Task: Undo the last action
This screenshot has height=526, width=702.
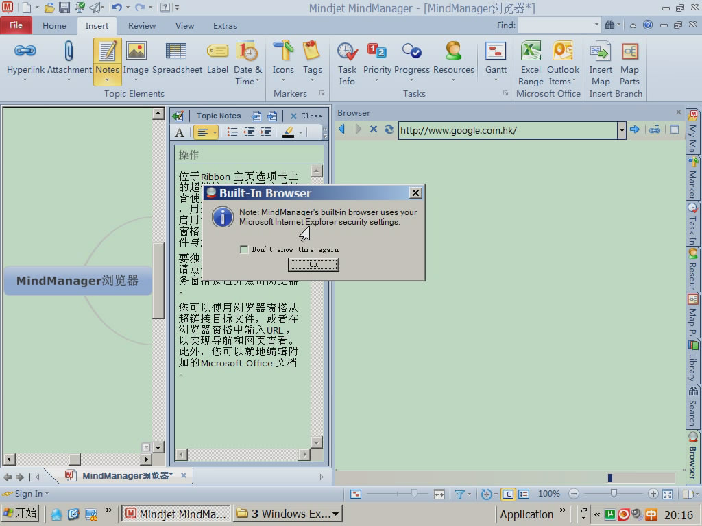Action: pyautogui.click(x=117, y=8)
